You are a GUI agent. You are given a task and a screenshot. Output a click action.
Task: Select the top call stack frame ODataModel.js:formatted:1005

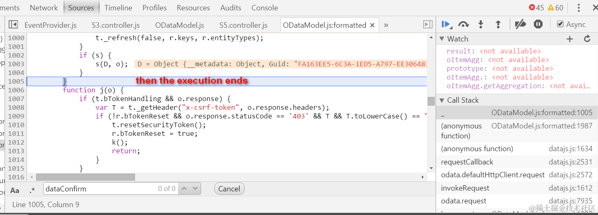point(517,113)
